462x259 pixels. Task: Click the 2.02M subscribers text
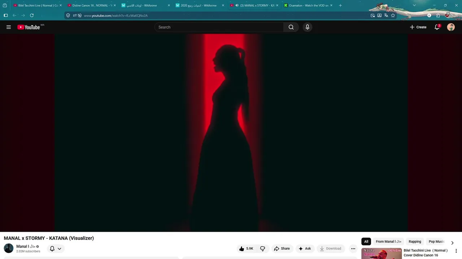pos(28,251)
